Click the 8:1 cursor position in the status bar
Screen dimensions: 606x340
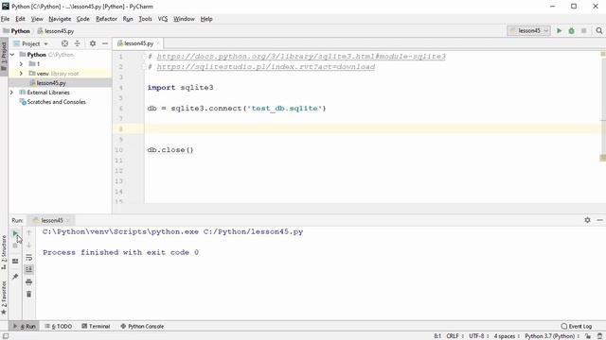click(x=437, y=336)
